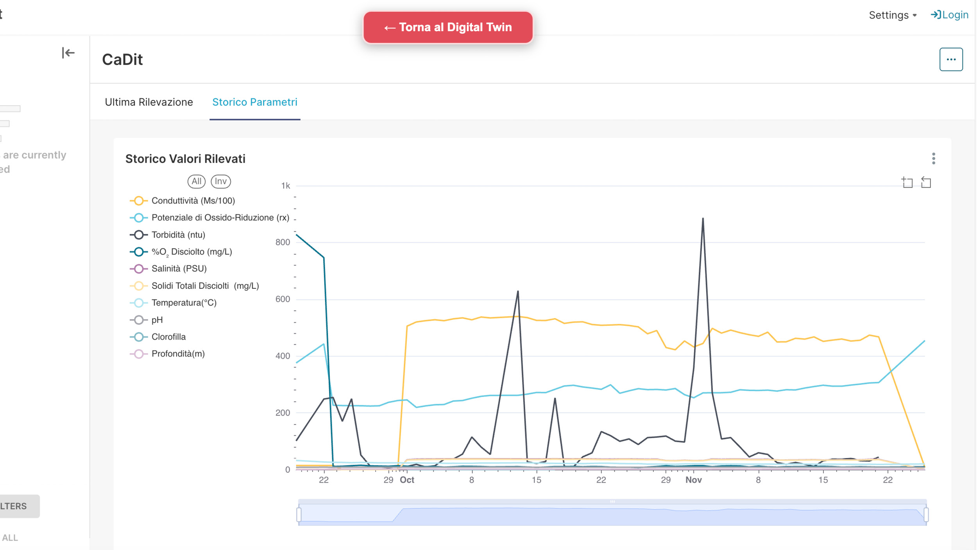Viewport: 977px width, 550px height.
Task: Click the Login arrow icon
Action: click(x=936, y=15)
